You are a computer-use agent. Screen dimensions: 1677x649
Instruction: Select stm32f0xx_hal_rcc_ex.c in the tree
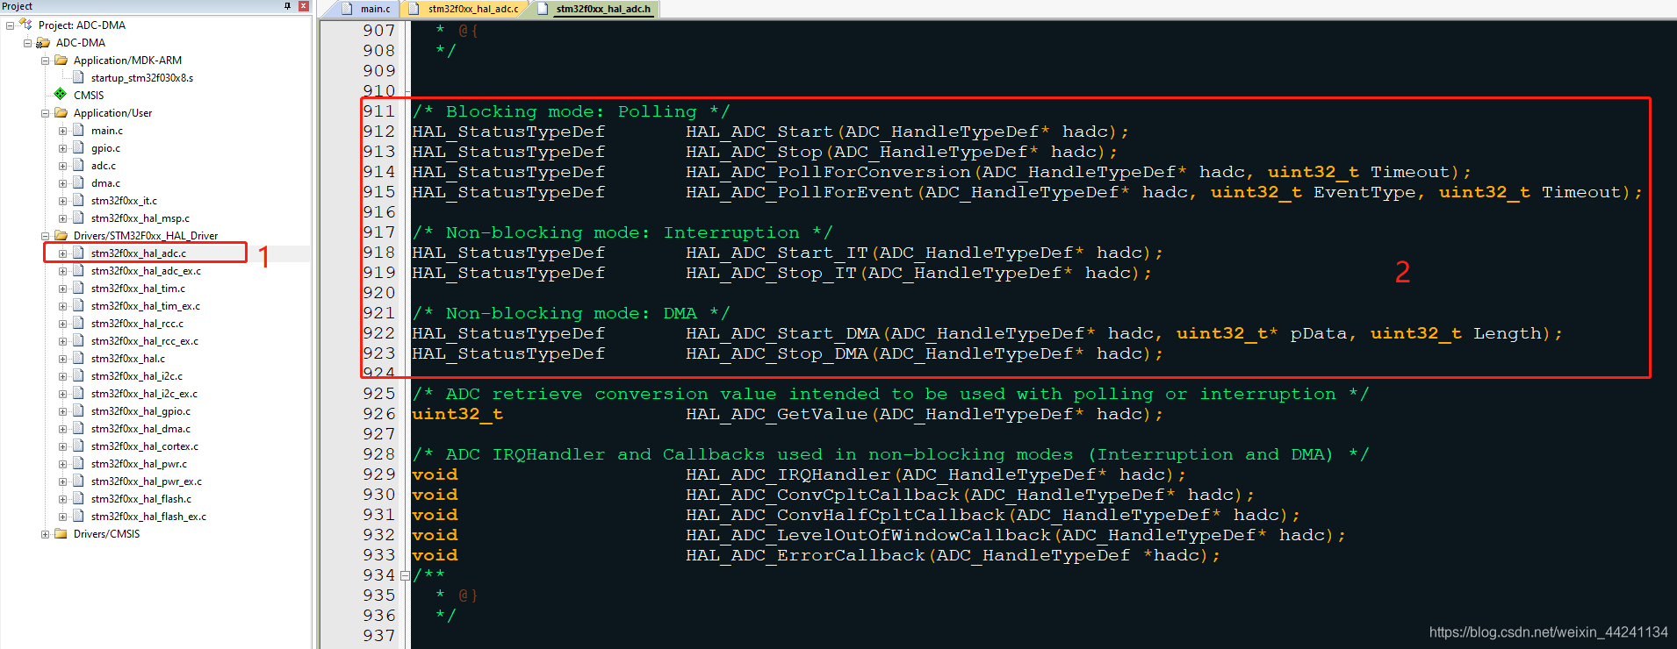point(144,340)
